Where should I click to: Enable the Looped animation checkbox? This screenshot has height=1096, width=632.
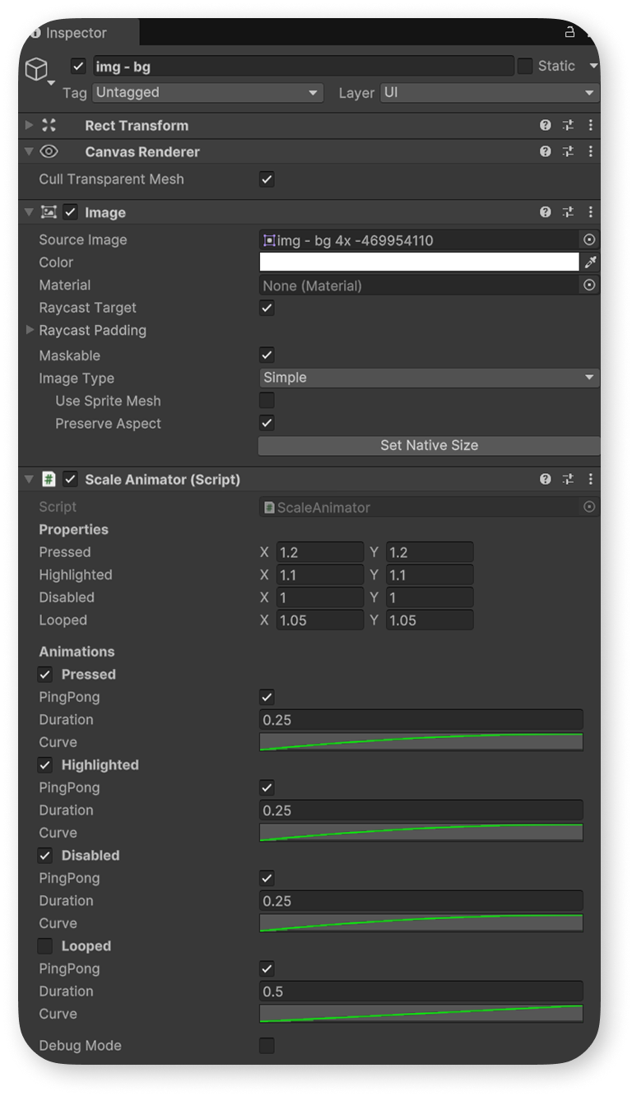coord(45,946)
